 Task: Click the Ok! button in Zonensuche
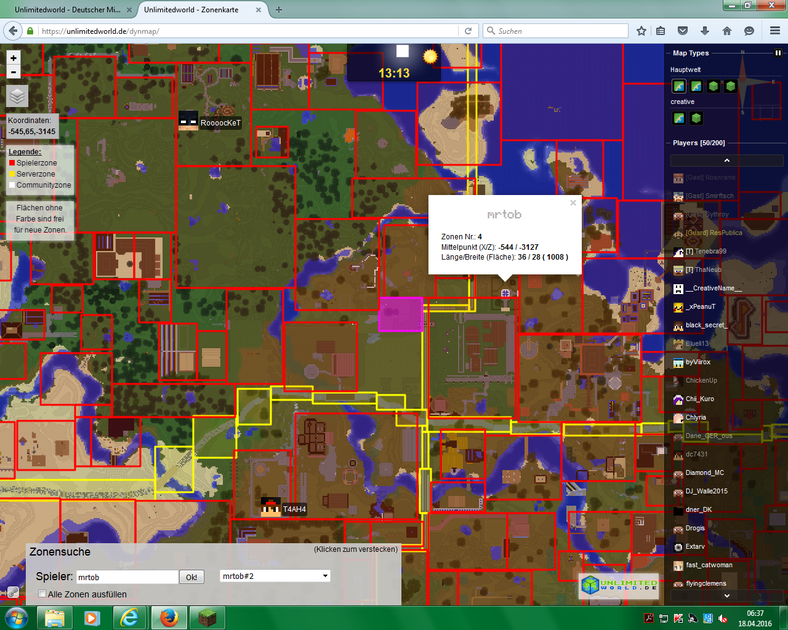pos(191,577)
